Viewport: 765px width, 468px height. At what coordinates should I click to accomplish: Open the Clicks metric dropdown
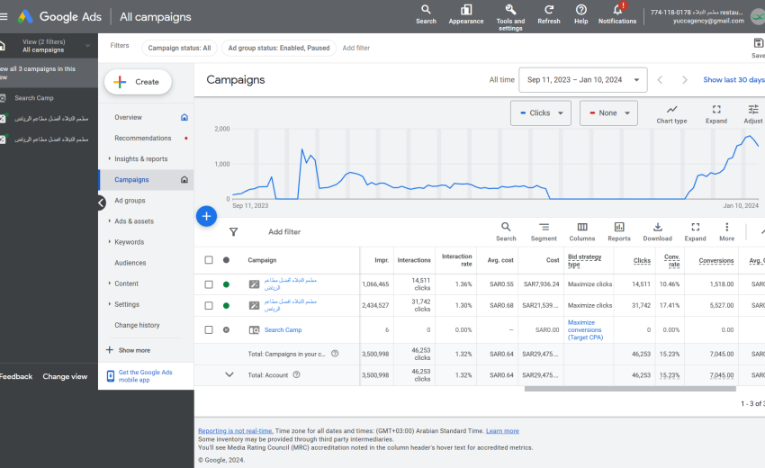[540, 113]
